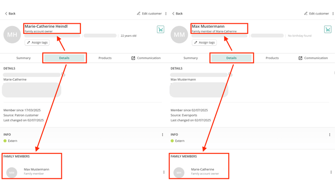Click shopping cart icon for Marie-Catherine Heindl

[x=161, y=30]
